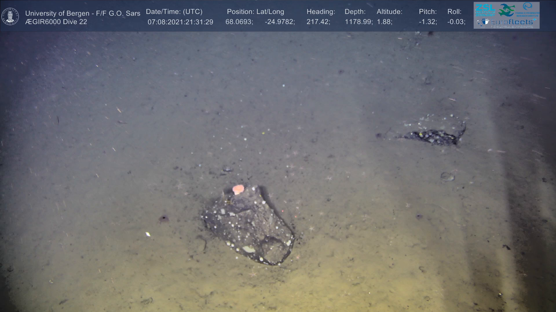Click the orange anemone on the rock

(238, 189)
